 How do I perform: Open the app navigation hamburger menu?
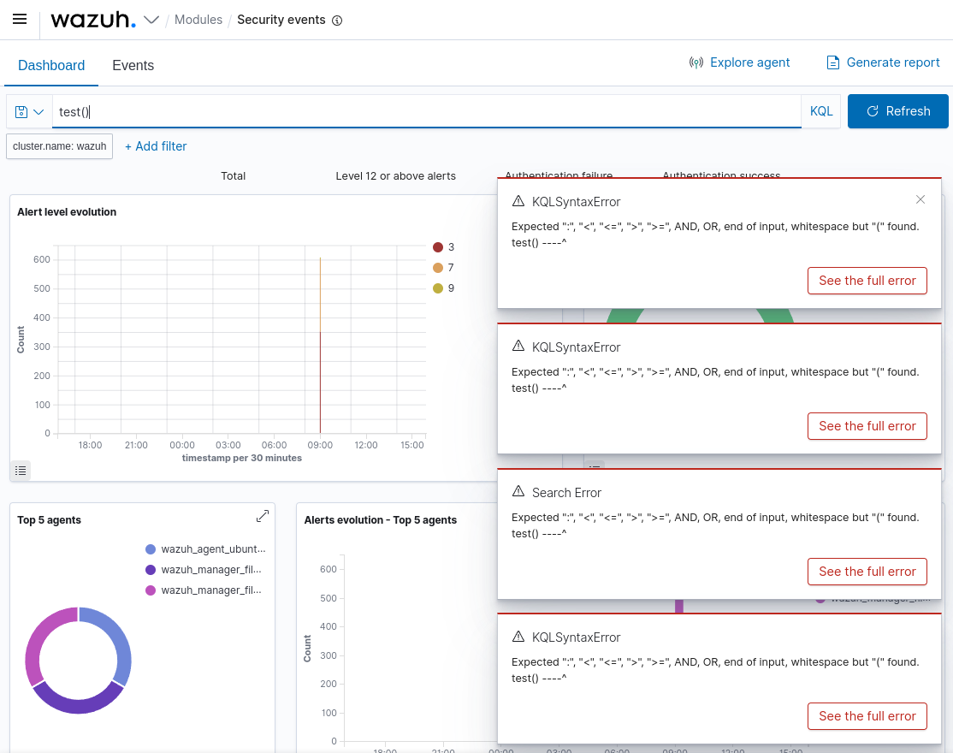[19, 19]
